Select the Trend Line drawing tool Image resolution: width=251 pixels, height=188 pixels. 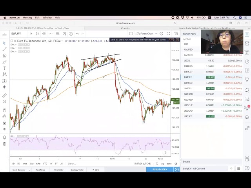click(x=4, y=49)
